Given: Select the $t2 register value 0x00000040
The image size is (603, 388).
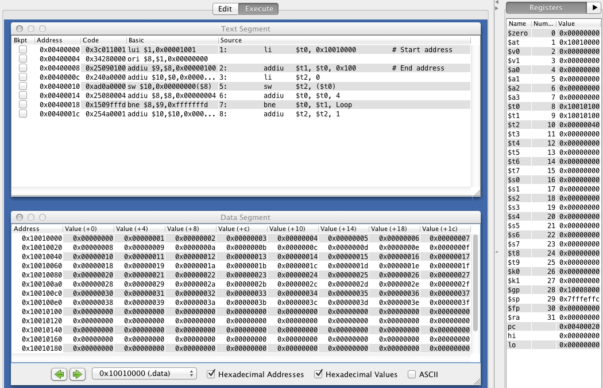Looking at the screenshot, I should pyautogui.click(x=579, y=125).
